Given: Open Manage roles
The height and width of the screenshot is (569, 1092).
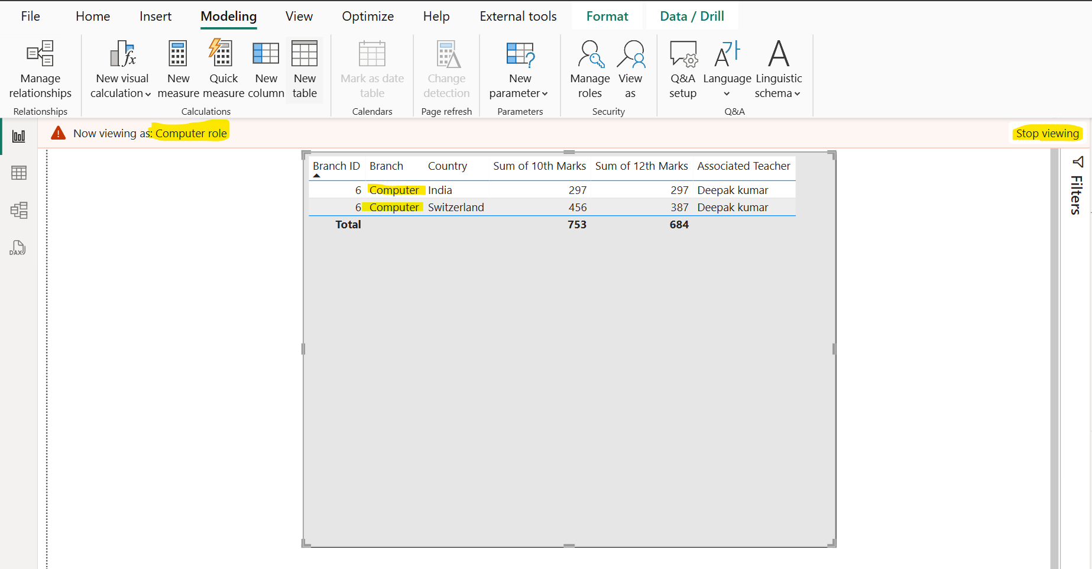Looking at the screenshot, I should click(x=589, y=69).
